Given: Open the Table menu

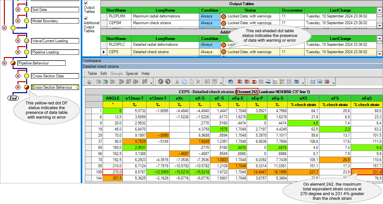Looking at the screenshot, I should click(92, 73).
